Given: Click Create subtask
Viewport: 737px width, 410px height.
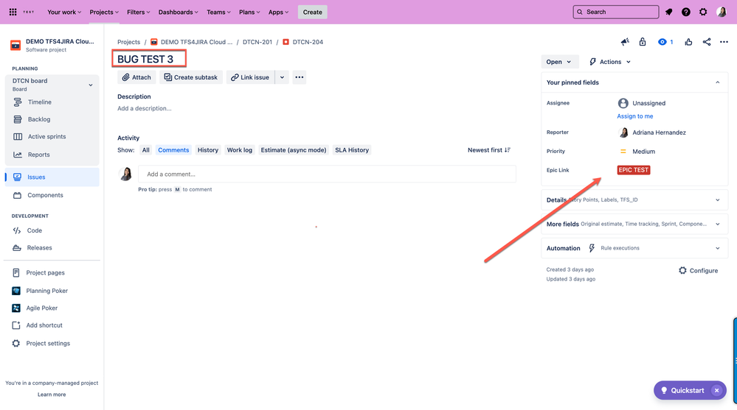Looking at the screenshot, I should (191, 77).
